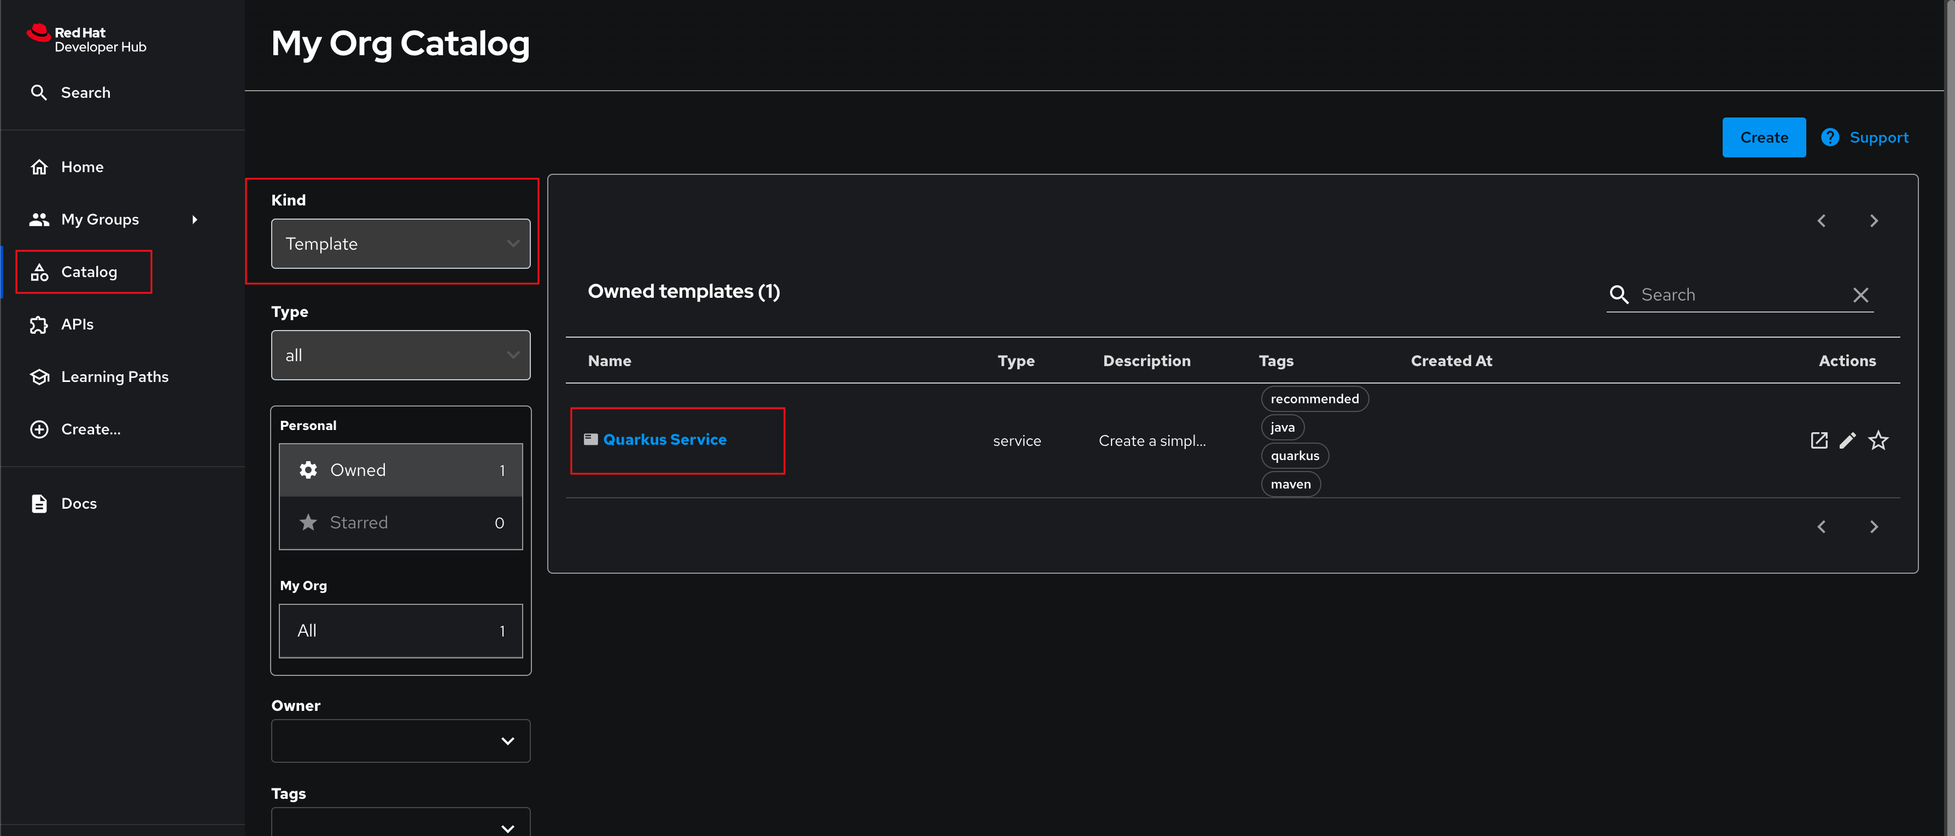Click the star/favorite icon for Quarkus Service
Screen dimensions: 1955x836
tap(1878, 440)
